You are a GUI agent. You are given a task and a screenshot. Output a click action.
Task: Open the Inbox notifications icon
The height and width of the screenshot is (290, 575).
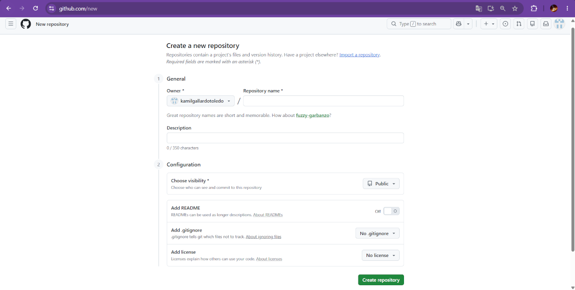point(546,24)
